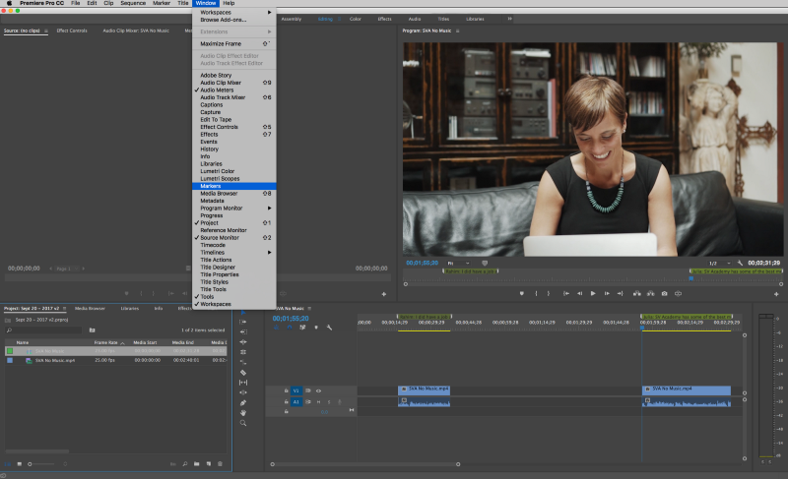Select the Zoom tool in tools panel
Screen dimensions: 788x479
click(x=243, y=423)
